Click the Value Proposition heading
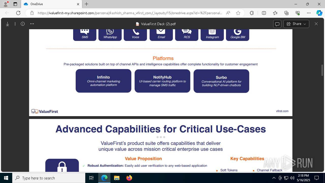325x183 pixels. [143, 159]
